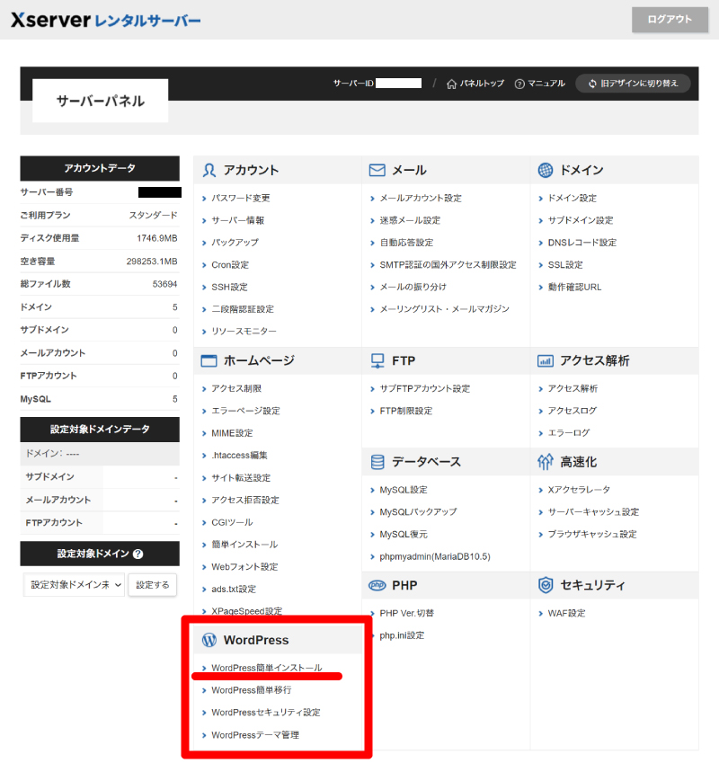Image resolution: width=719 pixels, height=763 pixels.
Task: Open SSH設定
Action: [x=229, y=287]
